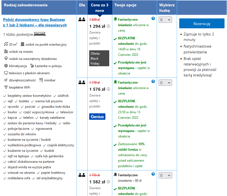The width and height of the screenshot is (227, 196).
Task: Open help question mark for first offer options
Action: click(153, 18)
